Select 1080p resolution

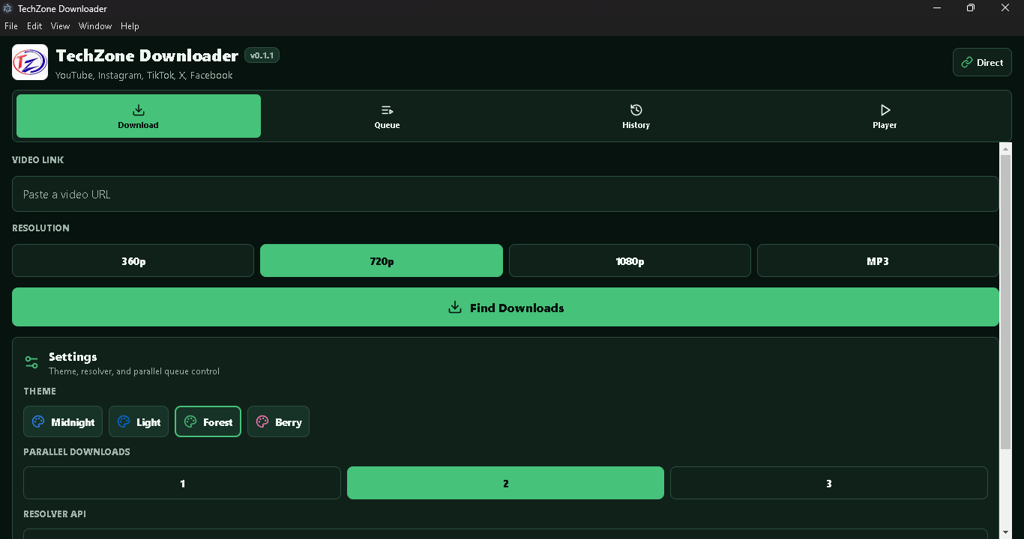[x=630, y=261]
